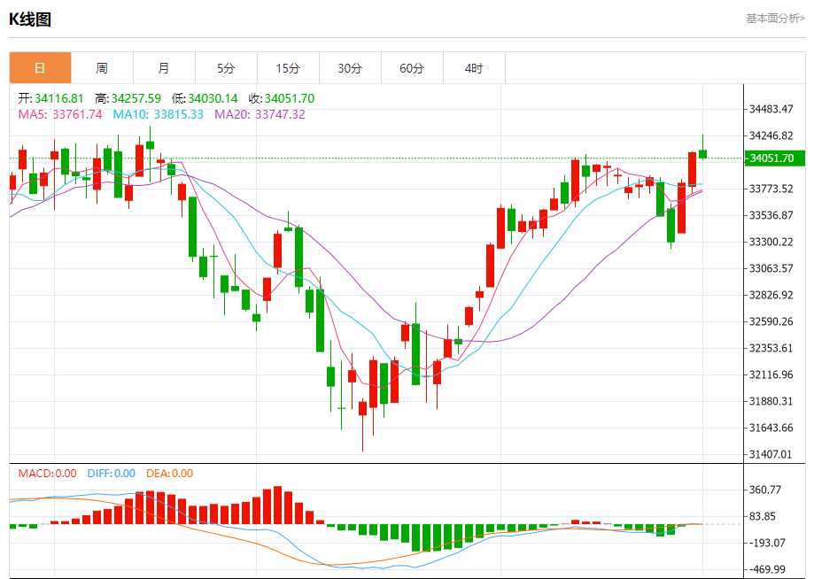814x579 pixels.
Task: Click the MA5: 33761.74 indicator label
Action: pos(60,114)
